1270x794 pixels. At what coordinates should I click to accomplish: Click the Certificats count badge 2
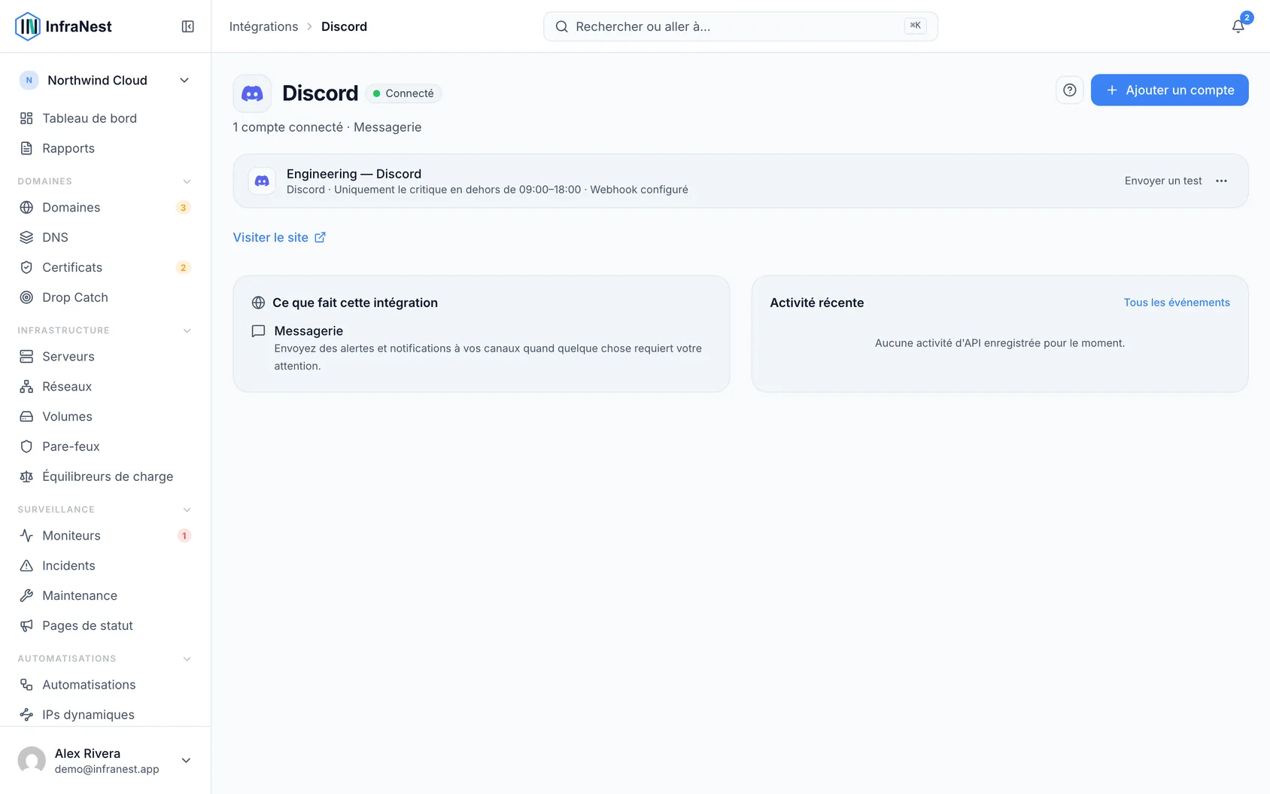(x=183, y=267)
